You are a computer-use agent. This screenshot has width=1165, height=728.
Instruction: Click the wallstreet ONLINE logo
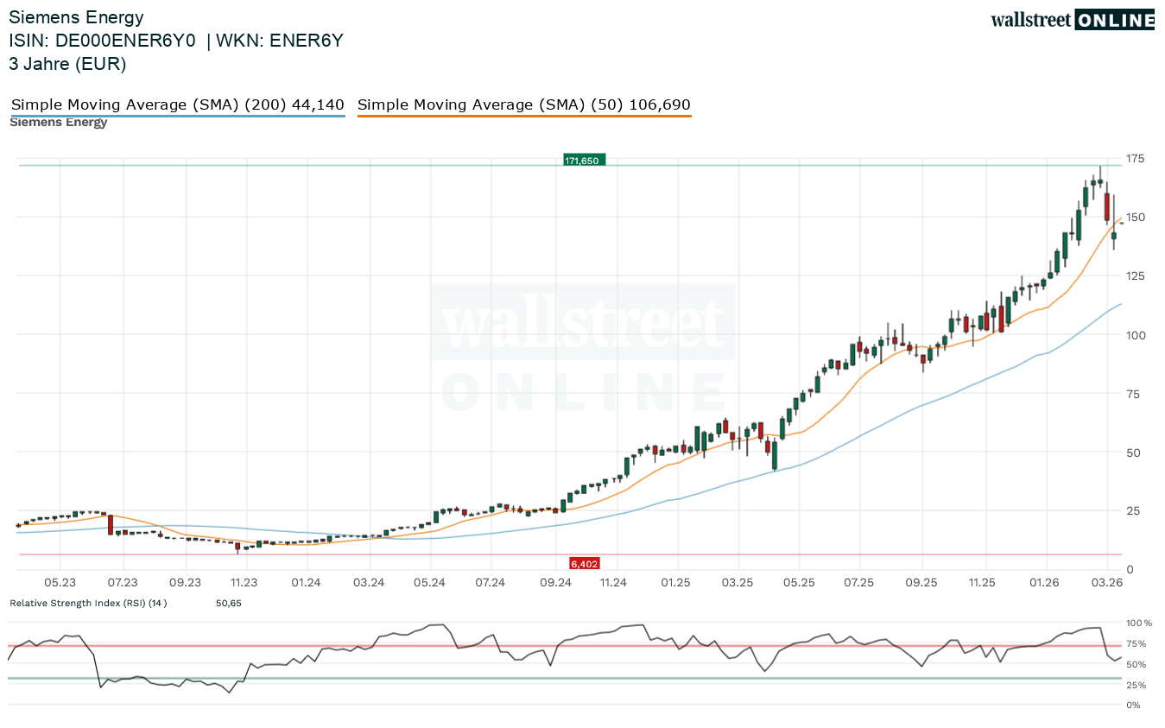(x=1072, y=20)
